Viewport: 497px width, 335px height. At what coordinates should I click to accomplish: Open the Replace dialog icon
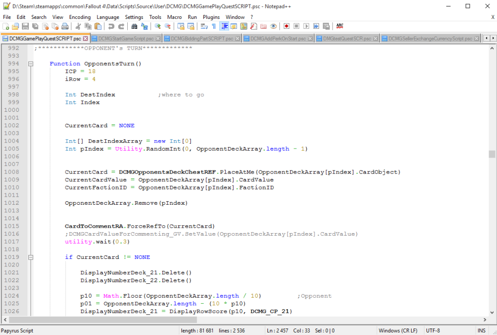(144, 26)
